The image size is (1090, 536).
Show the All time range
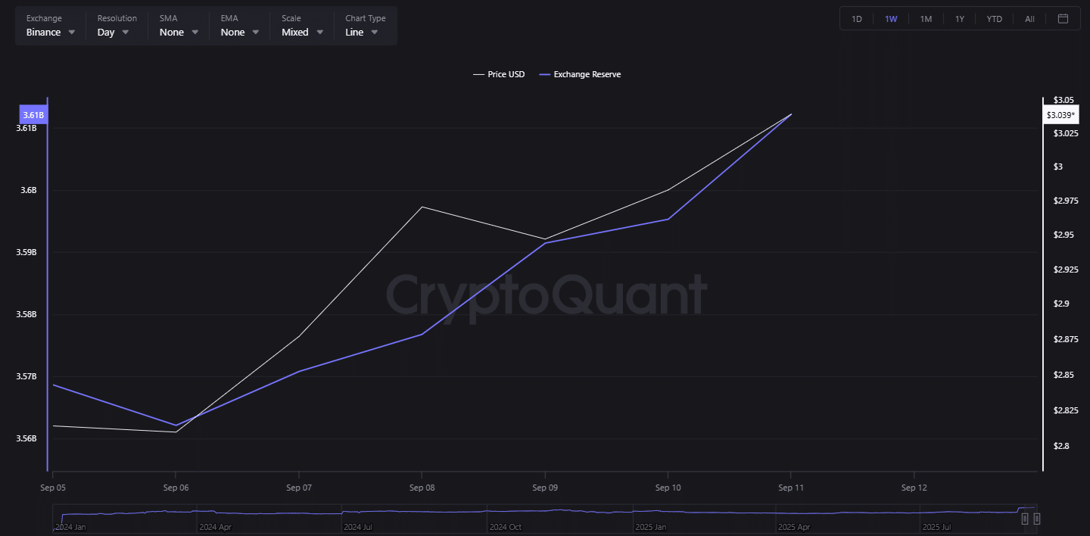coord(1029,19)
